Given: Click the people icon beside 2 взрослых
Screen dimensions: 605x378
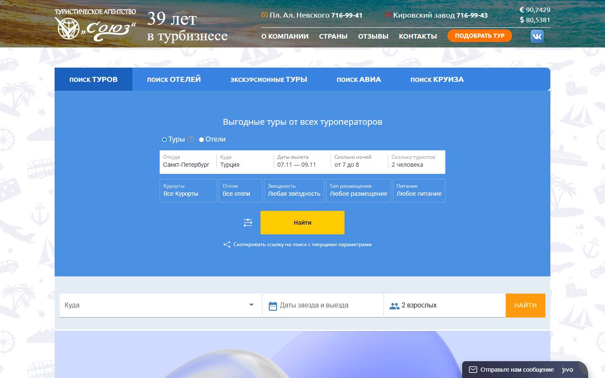Looking at the screenshot, I should tap(394, 306).
